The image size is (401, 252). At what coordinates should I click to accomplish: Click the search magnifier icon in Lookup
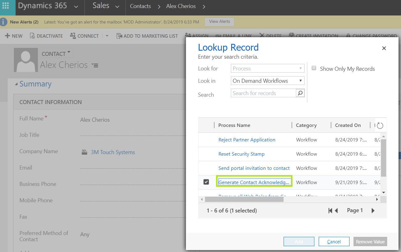[300, 93]
